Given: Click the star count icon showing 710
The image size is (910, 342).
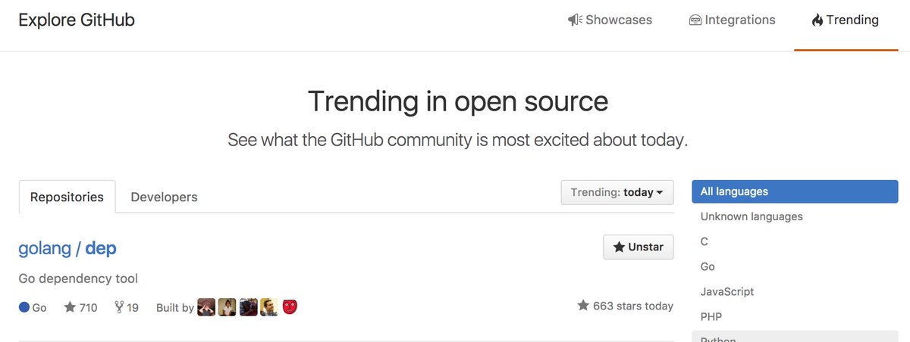Looking at the screenshot, I should (x=70, y=307).
